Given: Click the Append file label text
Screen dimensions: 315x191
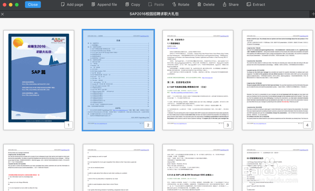Looking at the screenshot, I should click(x=107, y=4).
